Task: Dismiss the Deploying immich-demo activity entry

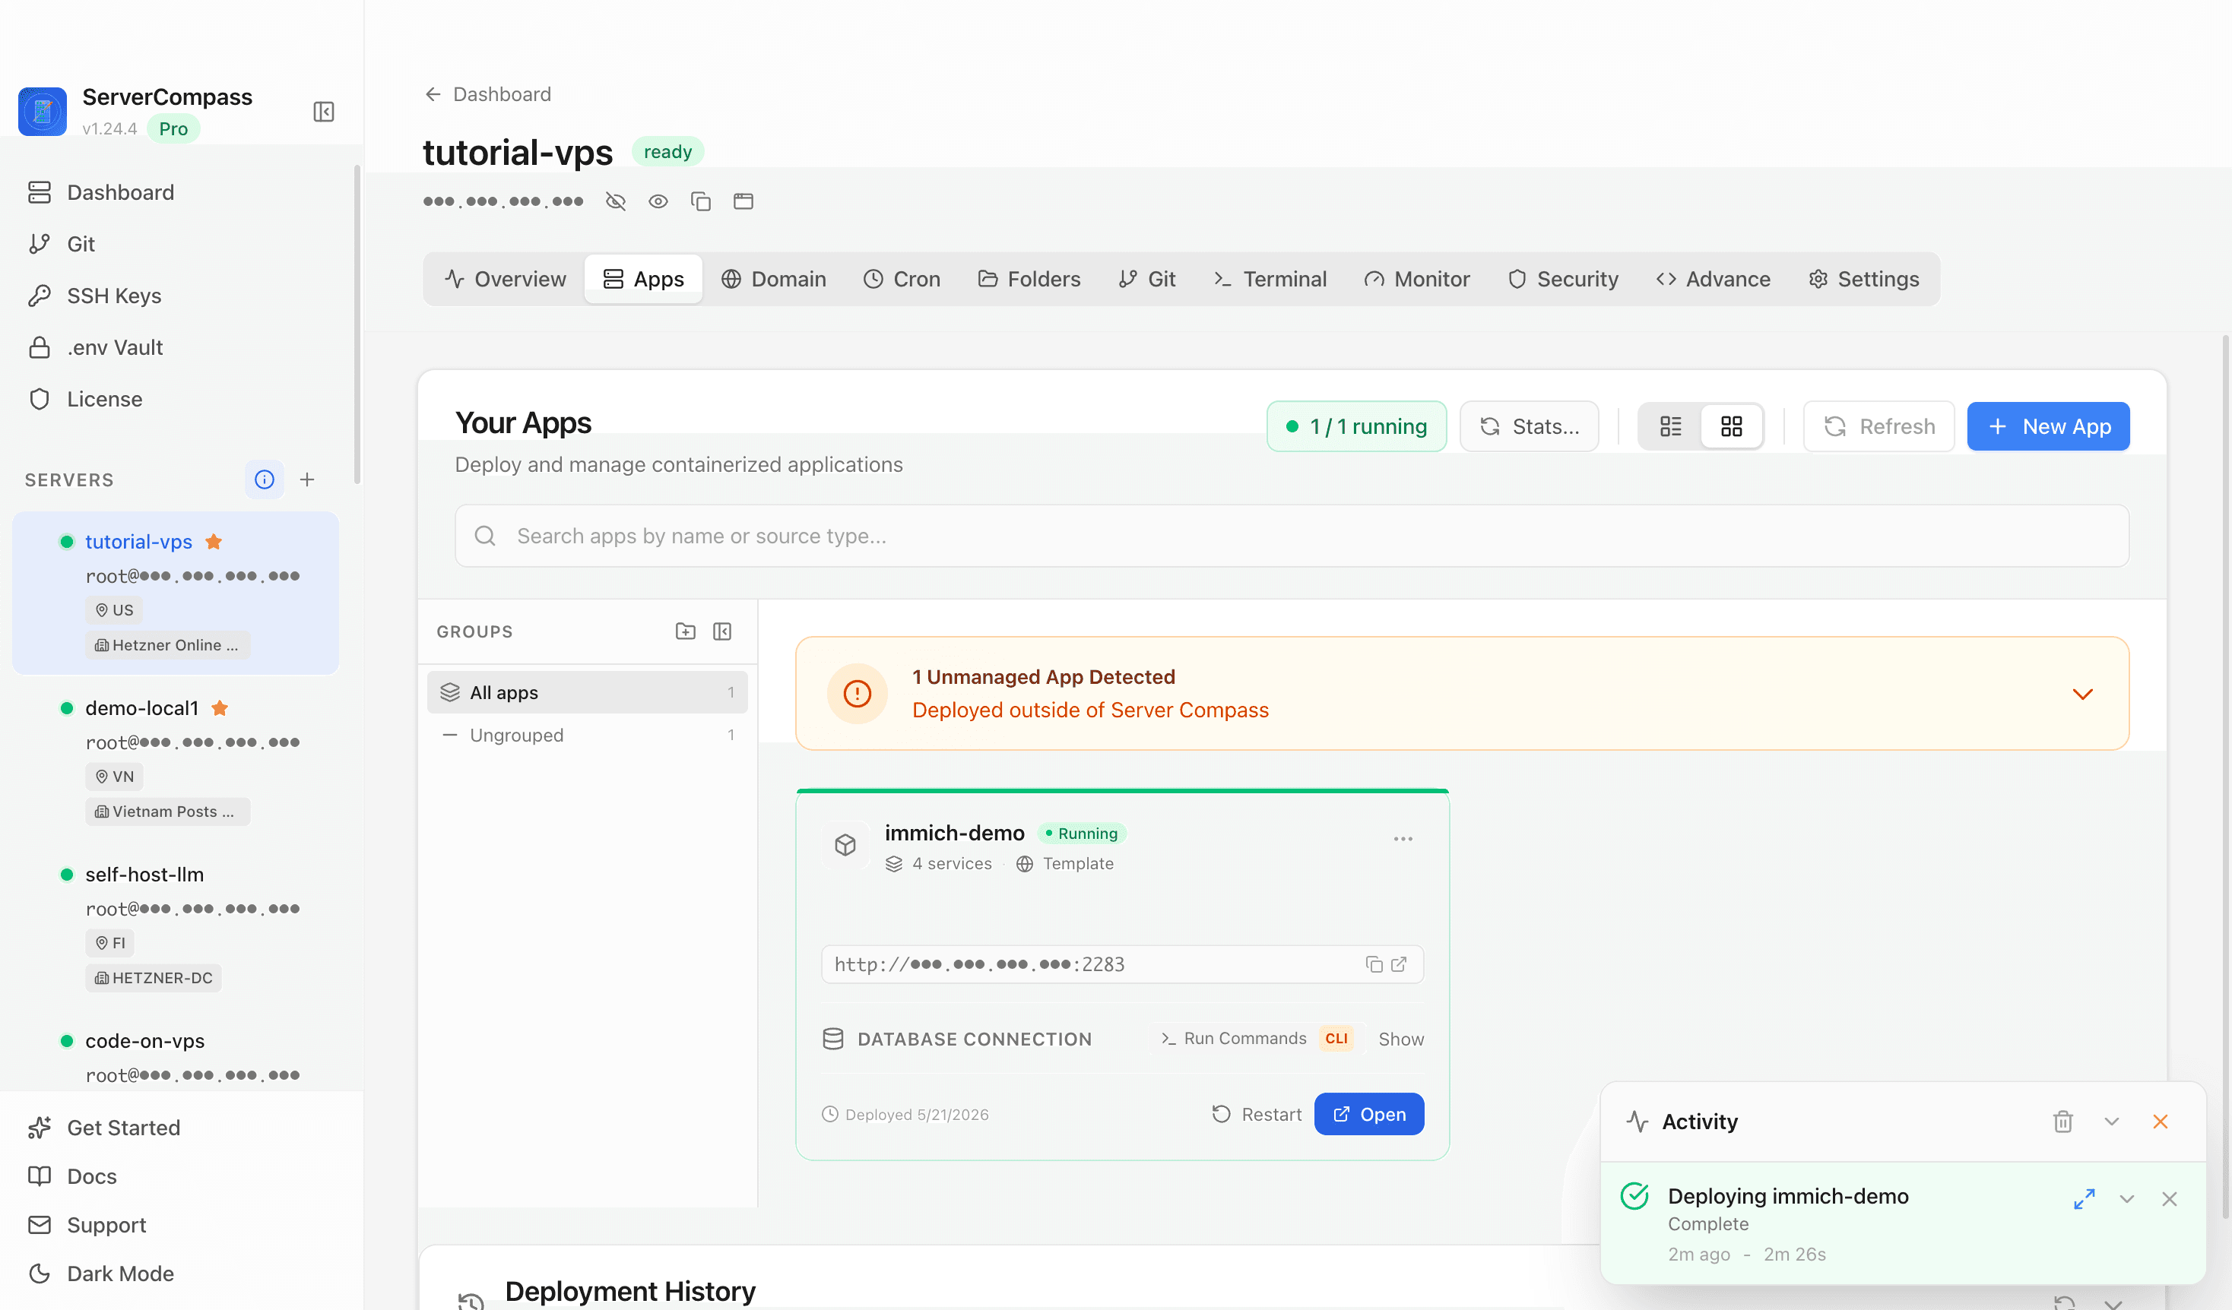Action: click(2169, 1199)
